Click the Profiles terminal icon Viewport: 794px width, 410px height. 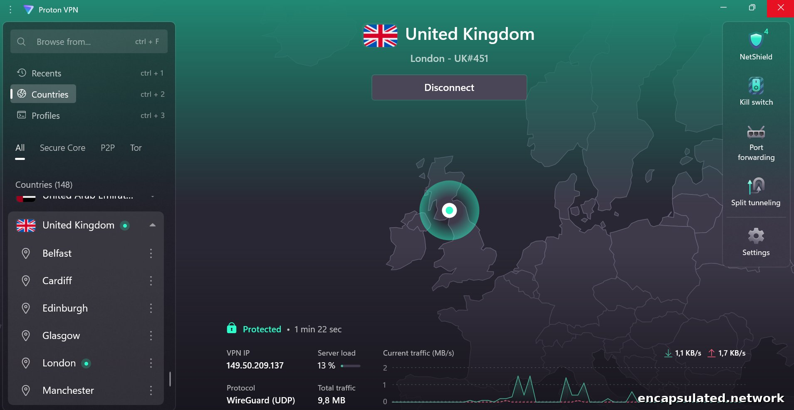[22, 115]
